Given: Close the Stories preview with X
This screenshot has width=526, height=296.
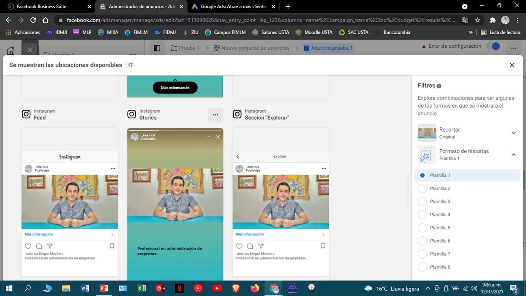Looking at the screenshot, I should click(218, 137).
